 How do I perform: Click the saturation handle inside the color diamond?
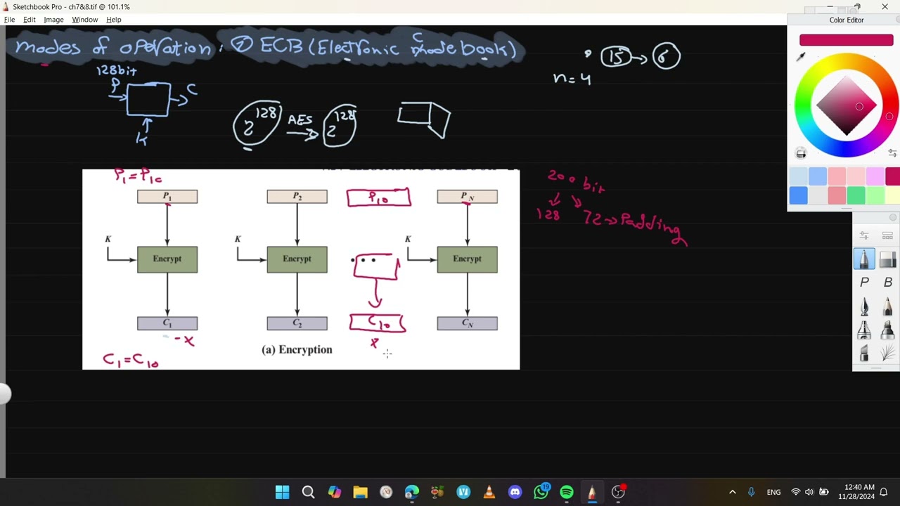[859, 107]
